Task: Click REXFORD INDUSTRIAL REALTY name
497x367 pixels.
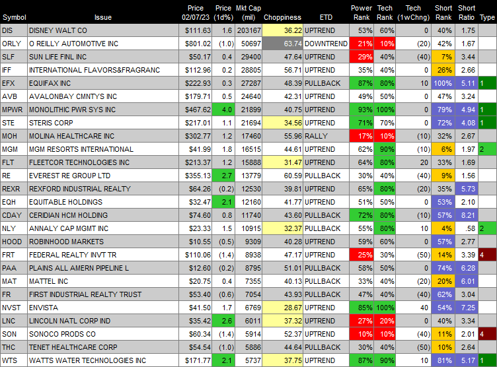Action: click(x=80, y=189)
